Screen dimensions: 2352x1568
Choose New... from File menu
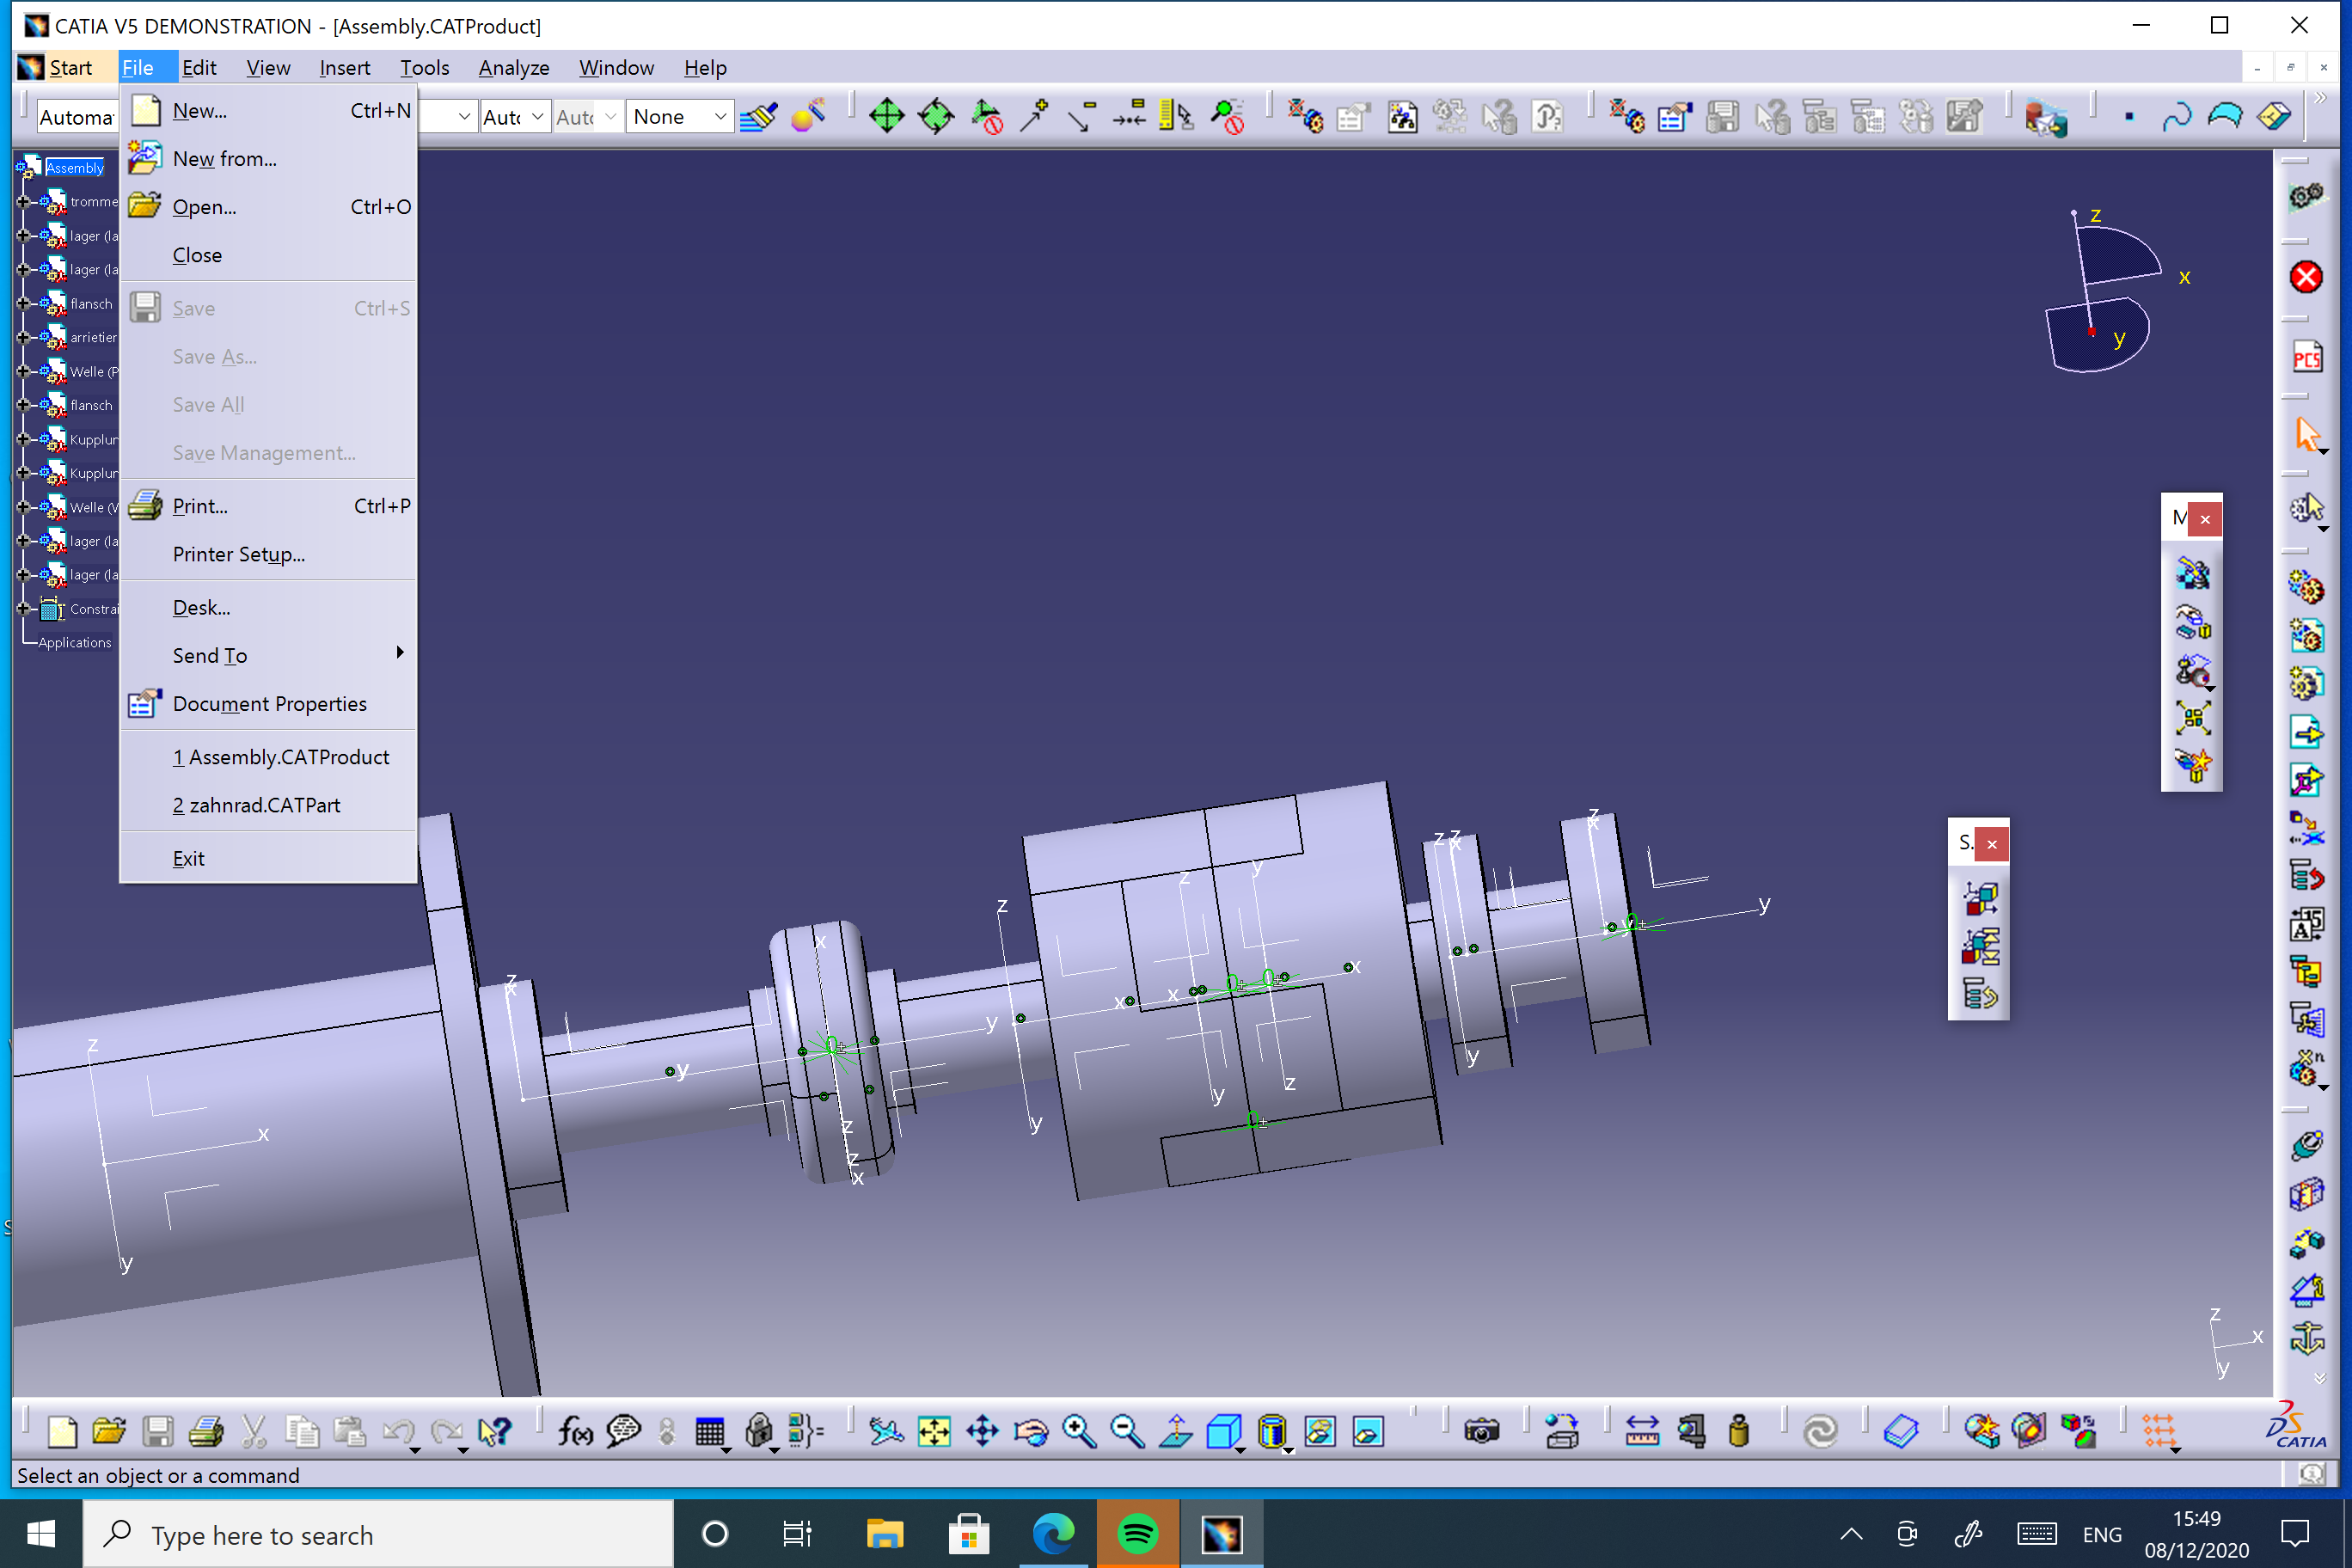(268, 111)
